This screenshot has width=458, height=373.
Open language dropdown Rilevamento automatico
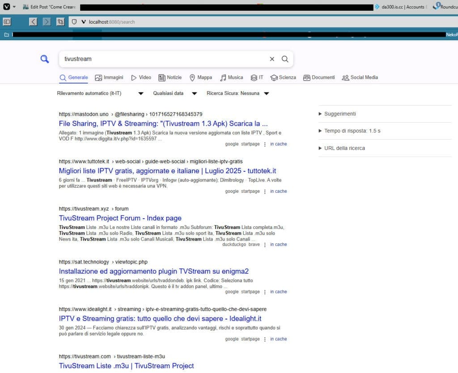pos(100,93)
